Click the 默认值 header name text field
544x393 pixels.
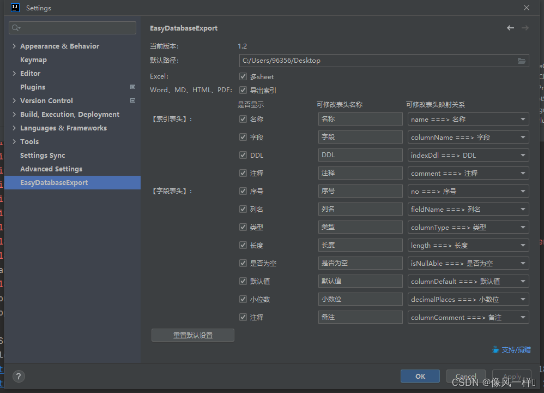(360, 281)
